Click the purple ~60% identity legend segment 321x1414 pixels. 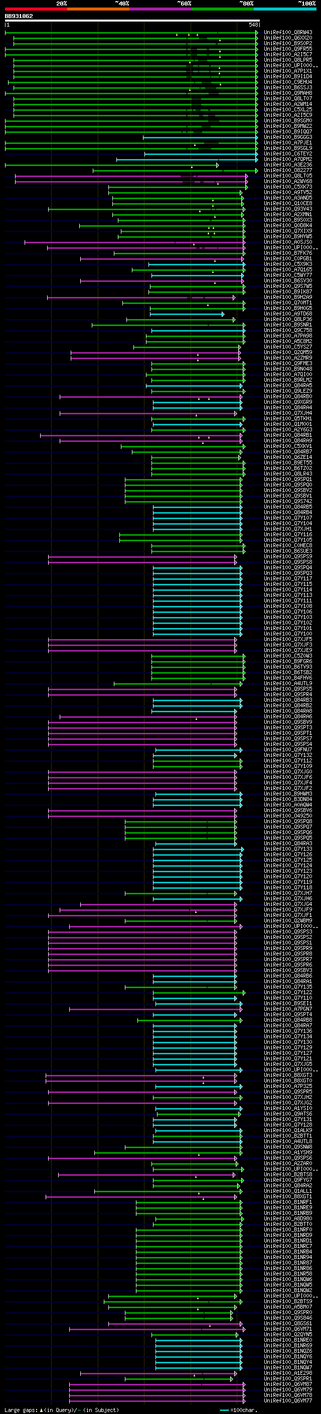tap(160, 9)
